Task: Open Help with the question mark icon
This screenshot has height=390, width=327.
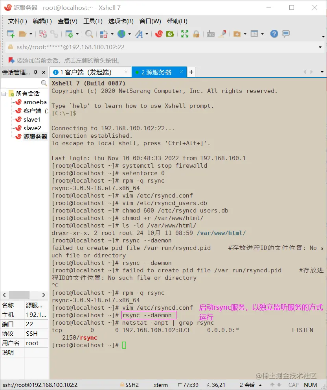Action: click(x=274, y=34)
